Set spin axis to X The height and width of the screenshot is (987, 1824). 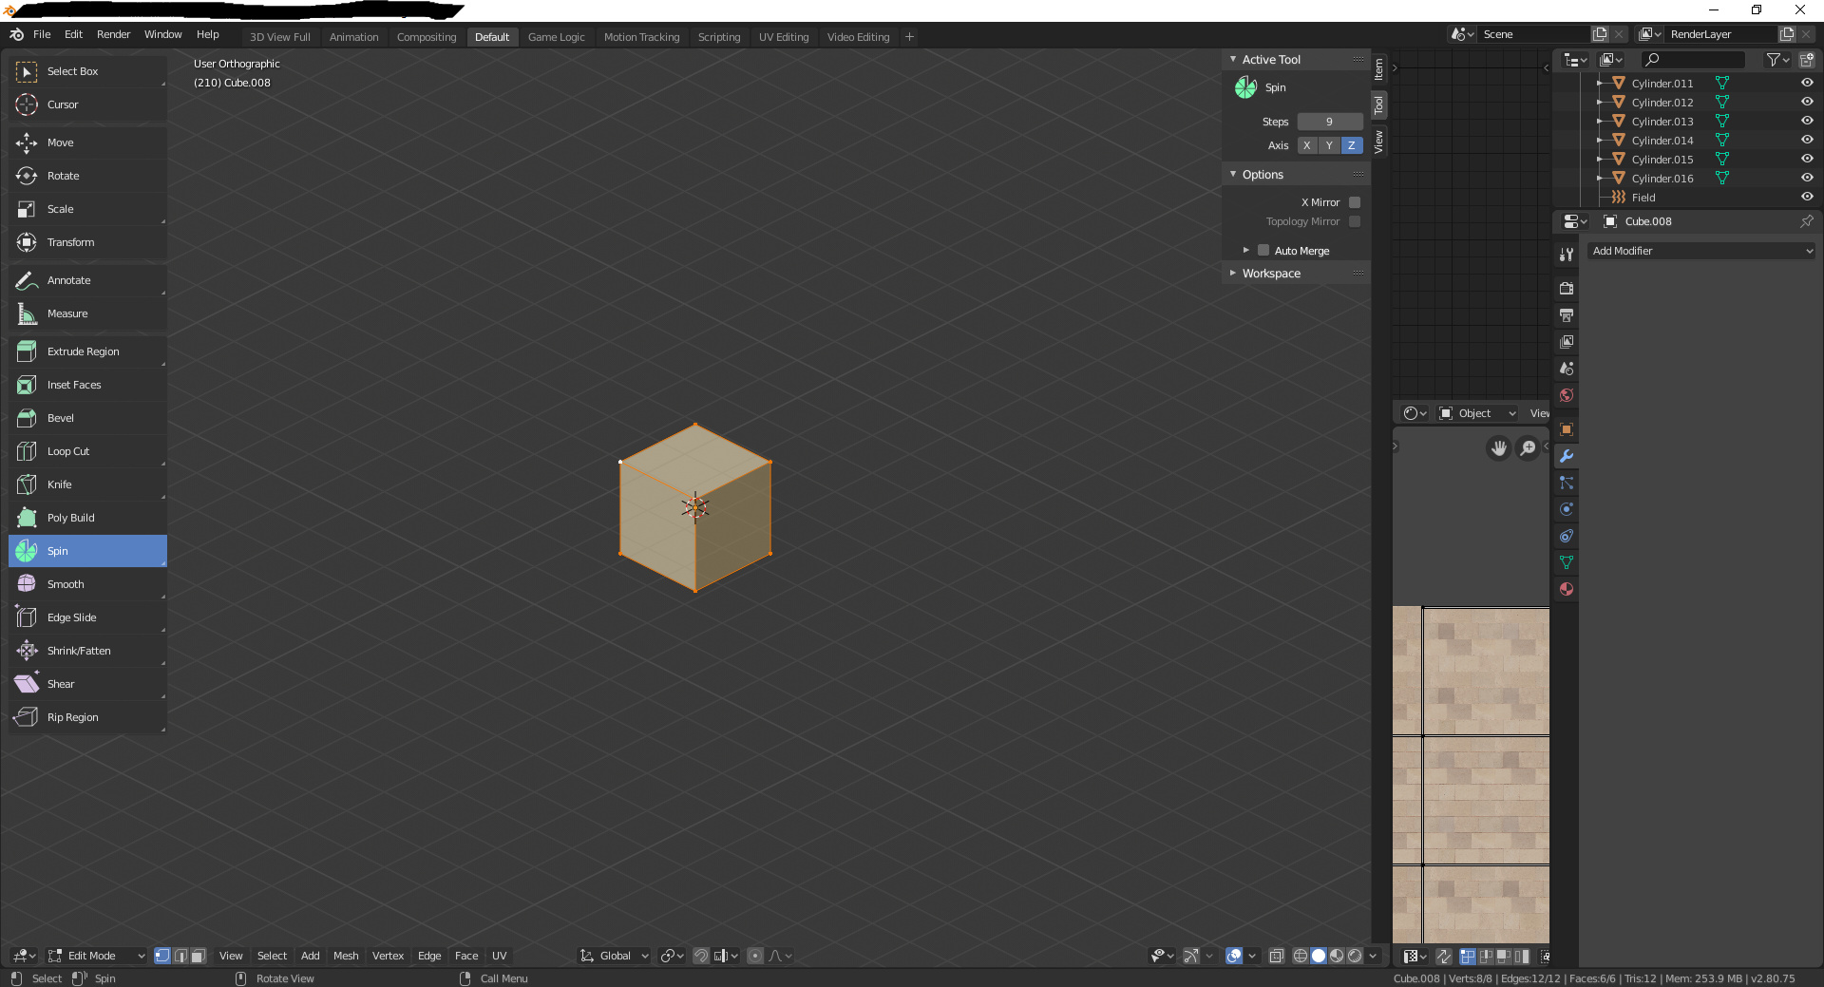(1307, 146)
